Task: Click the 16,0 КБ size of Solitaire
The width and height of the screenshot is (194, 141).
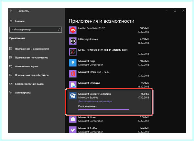Action: coord(145,94)
